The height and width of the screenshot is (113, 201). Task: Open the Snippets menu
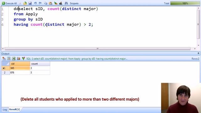(74, 3)
